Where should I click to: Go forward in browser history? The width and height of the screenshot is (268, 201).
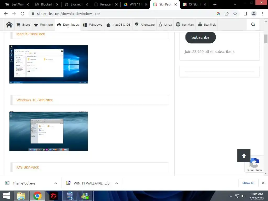14,14
